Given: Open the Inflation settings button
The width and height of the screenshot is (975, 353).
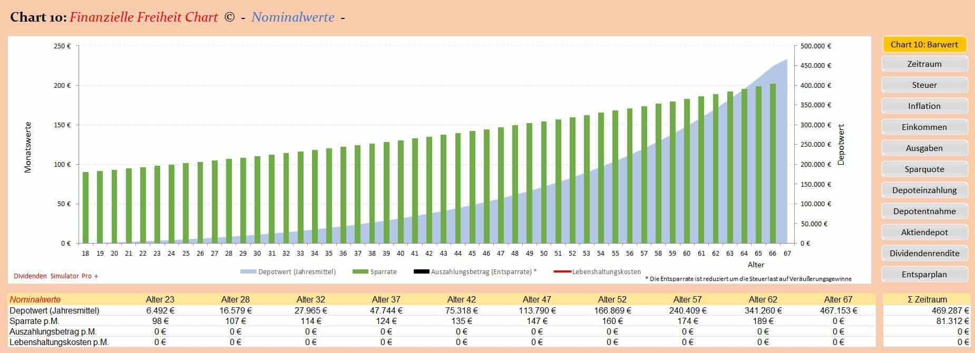Looking at the screenshot, I should click(924, 106).
